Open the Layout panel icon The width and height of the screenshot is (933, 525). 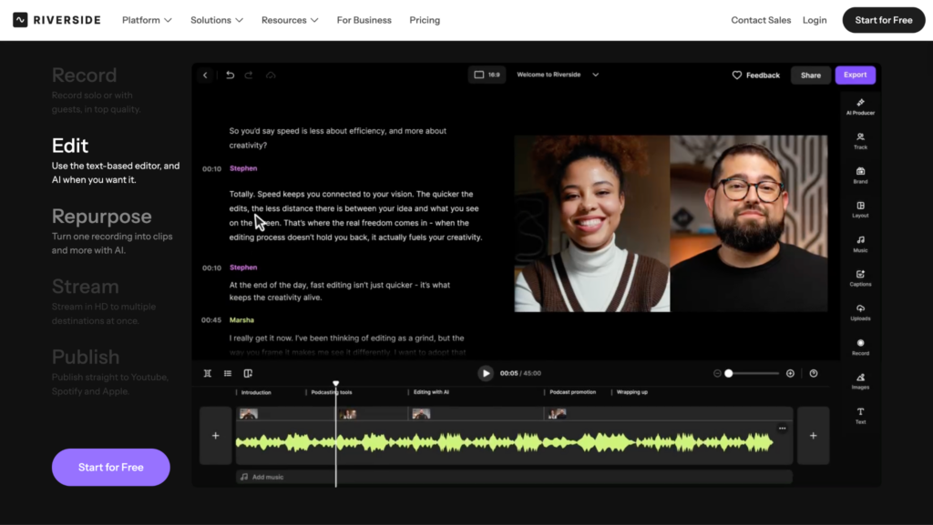860,209
